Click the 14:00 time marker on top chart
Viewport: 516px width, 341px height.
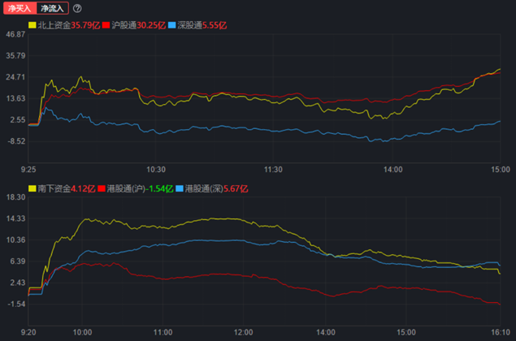pos(393,170)
